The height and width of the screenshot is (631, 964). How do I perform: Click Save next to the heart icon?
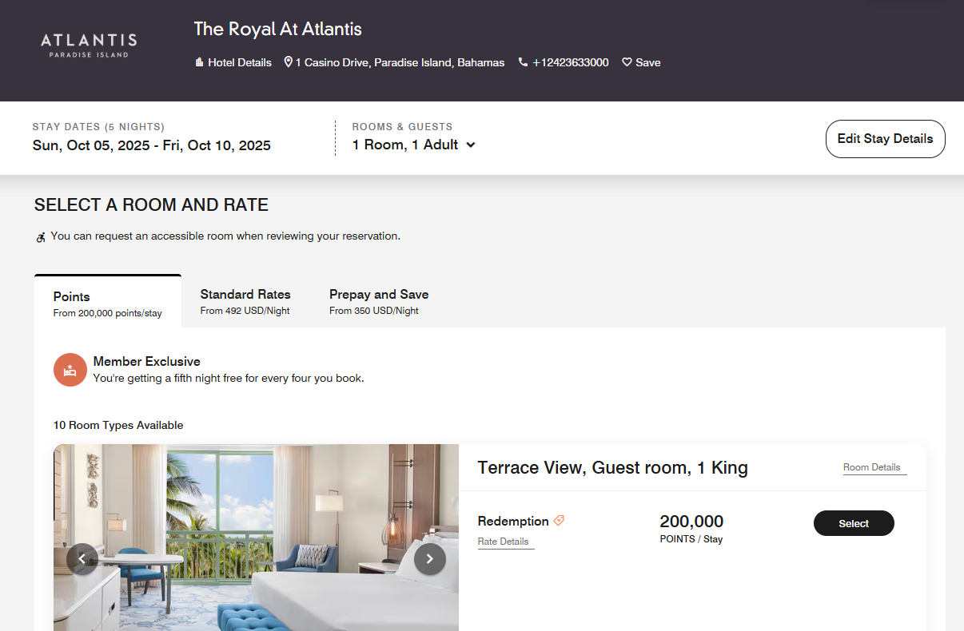(x=647, y=62)
